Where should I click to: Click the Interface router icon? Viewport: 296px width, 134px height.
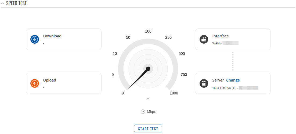(204, 39)
